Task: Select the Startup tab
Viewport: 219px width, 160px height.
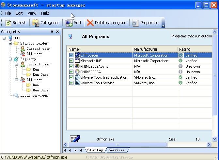Action: click(95, 150)
